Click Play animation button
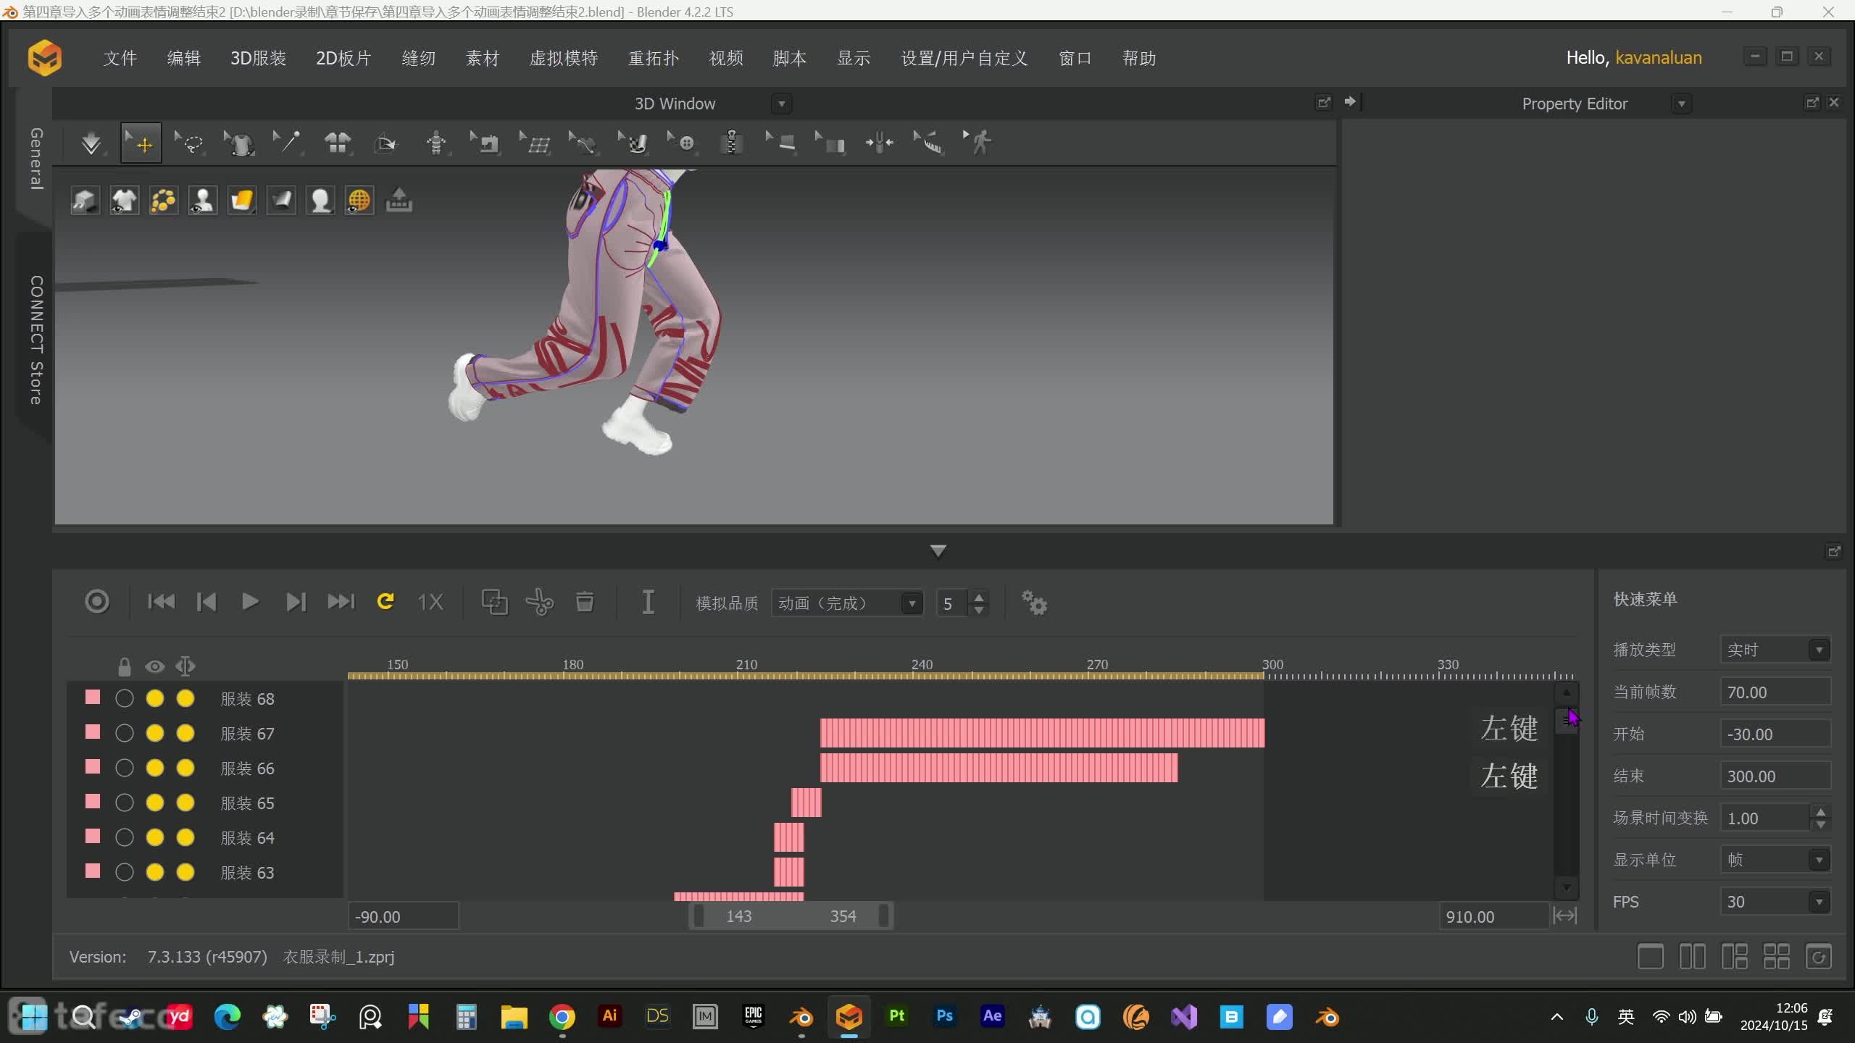The width and height of the screenshot is (1855, 1043). point(250,601)
